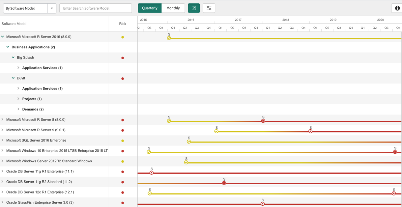Click red end marker on Oracle 12c R1 timeline

(394, 194)
